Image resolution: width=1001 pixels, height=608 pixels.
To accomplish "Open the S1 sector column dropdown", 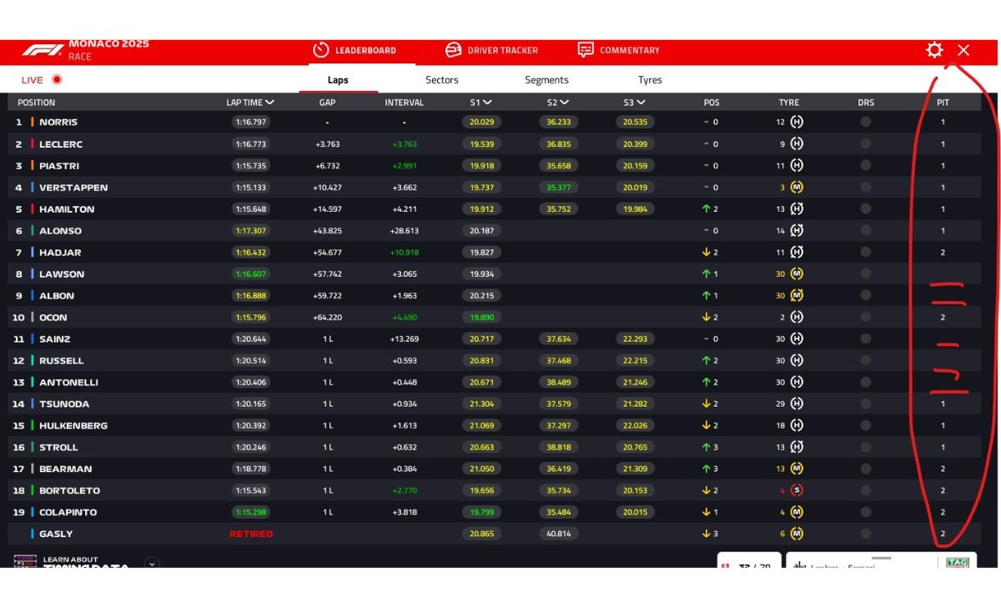I will pyautogui.click(x=487, y=103).
